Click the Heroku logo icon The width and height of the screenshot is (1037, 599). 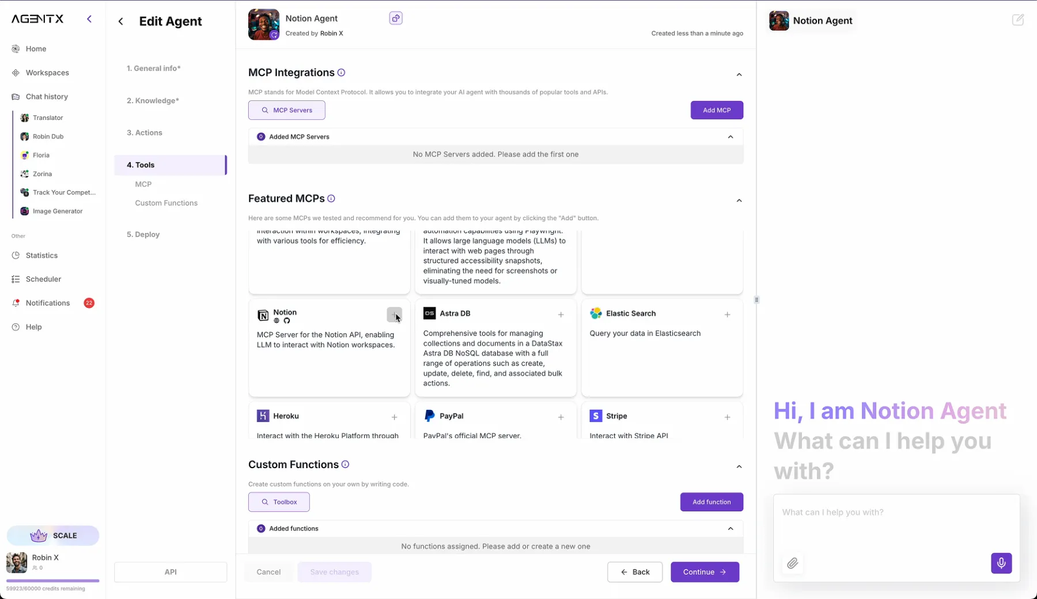[263, 416]
